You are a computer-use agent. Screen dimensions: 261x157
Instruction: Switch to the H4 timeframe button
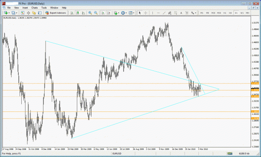pyautogui.click(x=231, y=13)
